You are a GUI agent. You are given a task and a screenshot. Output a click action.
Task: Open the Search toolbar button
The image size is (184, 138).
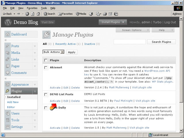click(x=49, y=14)
